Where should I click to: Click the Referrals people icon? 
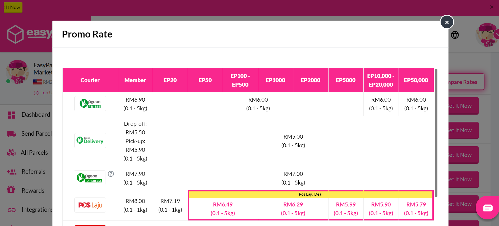(x=12, y=172)
